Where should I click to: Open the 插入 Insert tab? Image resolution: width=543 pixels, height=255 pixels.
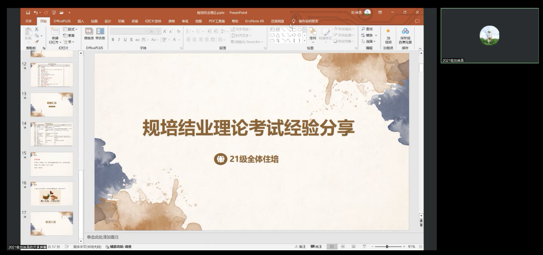point(81,21)
